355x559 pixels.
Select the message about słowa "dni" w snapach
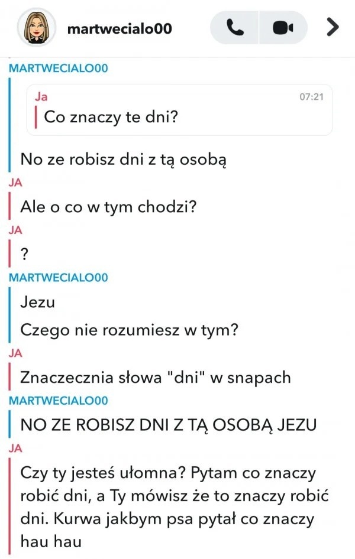[155, 378]
